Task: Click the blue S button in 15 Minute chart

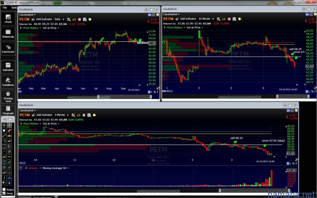Action: pyautogui.click(x=307, y=14)
